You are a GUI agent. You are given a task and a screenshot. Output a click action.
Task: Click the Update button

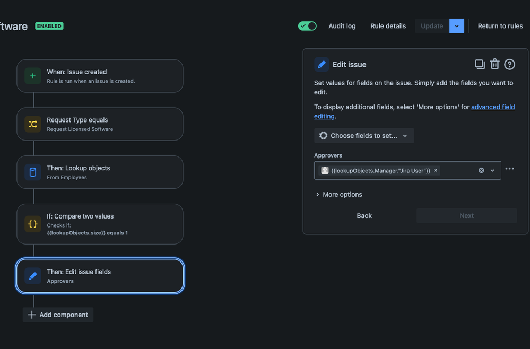pos(432,26)
